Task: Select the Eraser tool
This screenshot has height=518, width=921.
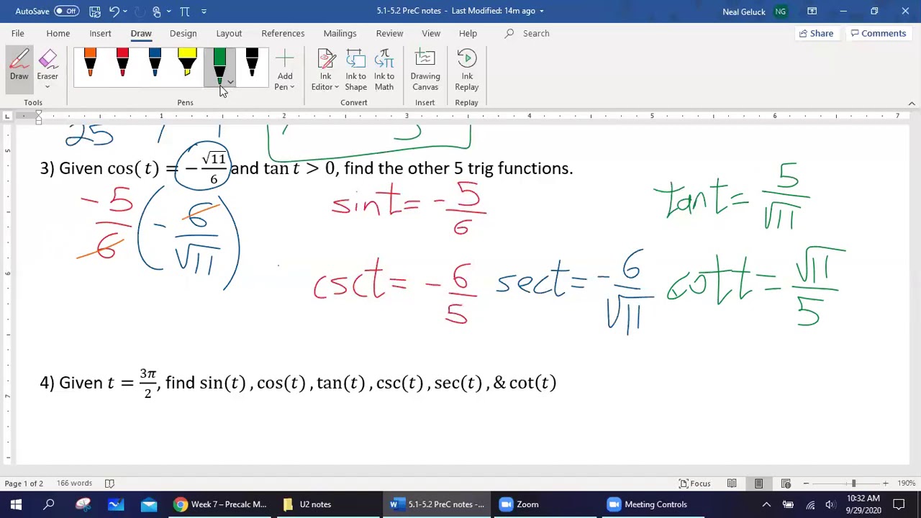Action: coord(47,63)
